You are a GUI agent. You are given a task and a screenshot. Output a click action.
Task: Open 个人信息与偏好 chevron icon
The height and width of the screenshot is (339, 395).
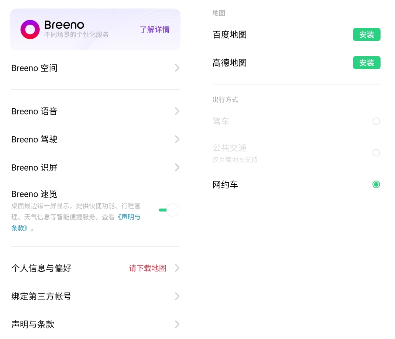point(177,268)
